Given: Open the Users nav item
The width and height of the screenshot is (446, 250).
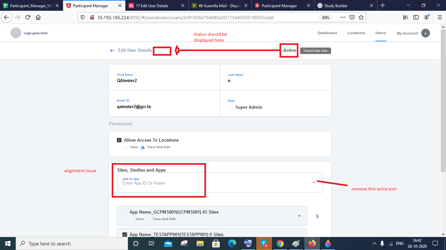Looking at the screenshot, I should [x=381, y=33].
